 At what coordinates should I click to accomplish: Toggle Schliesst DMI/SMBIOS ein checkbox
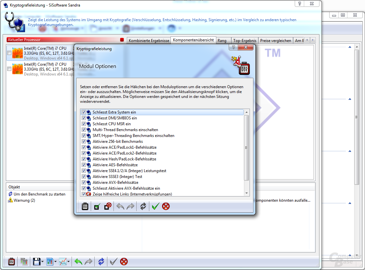84,118
